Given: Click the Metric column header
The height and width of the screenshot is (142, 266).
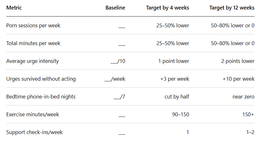Looking at the screenshot, I should 14,8.
